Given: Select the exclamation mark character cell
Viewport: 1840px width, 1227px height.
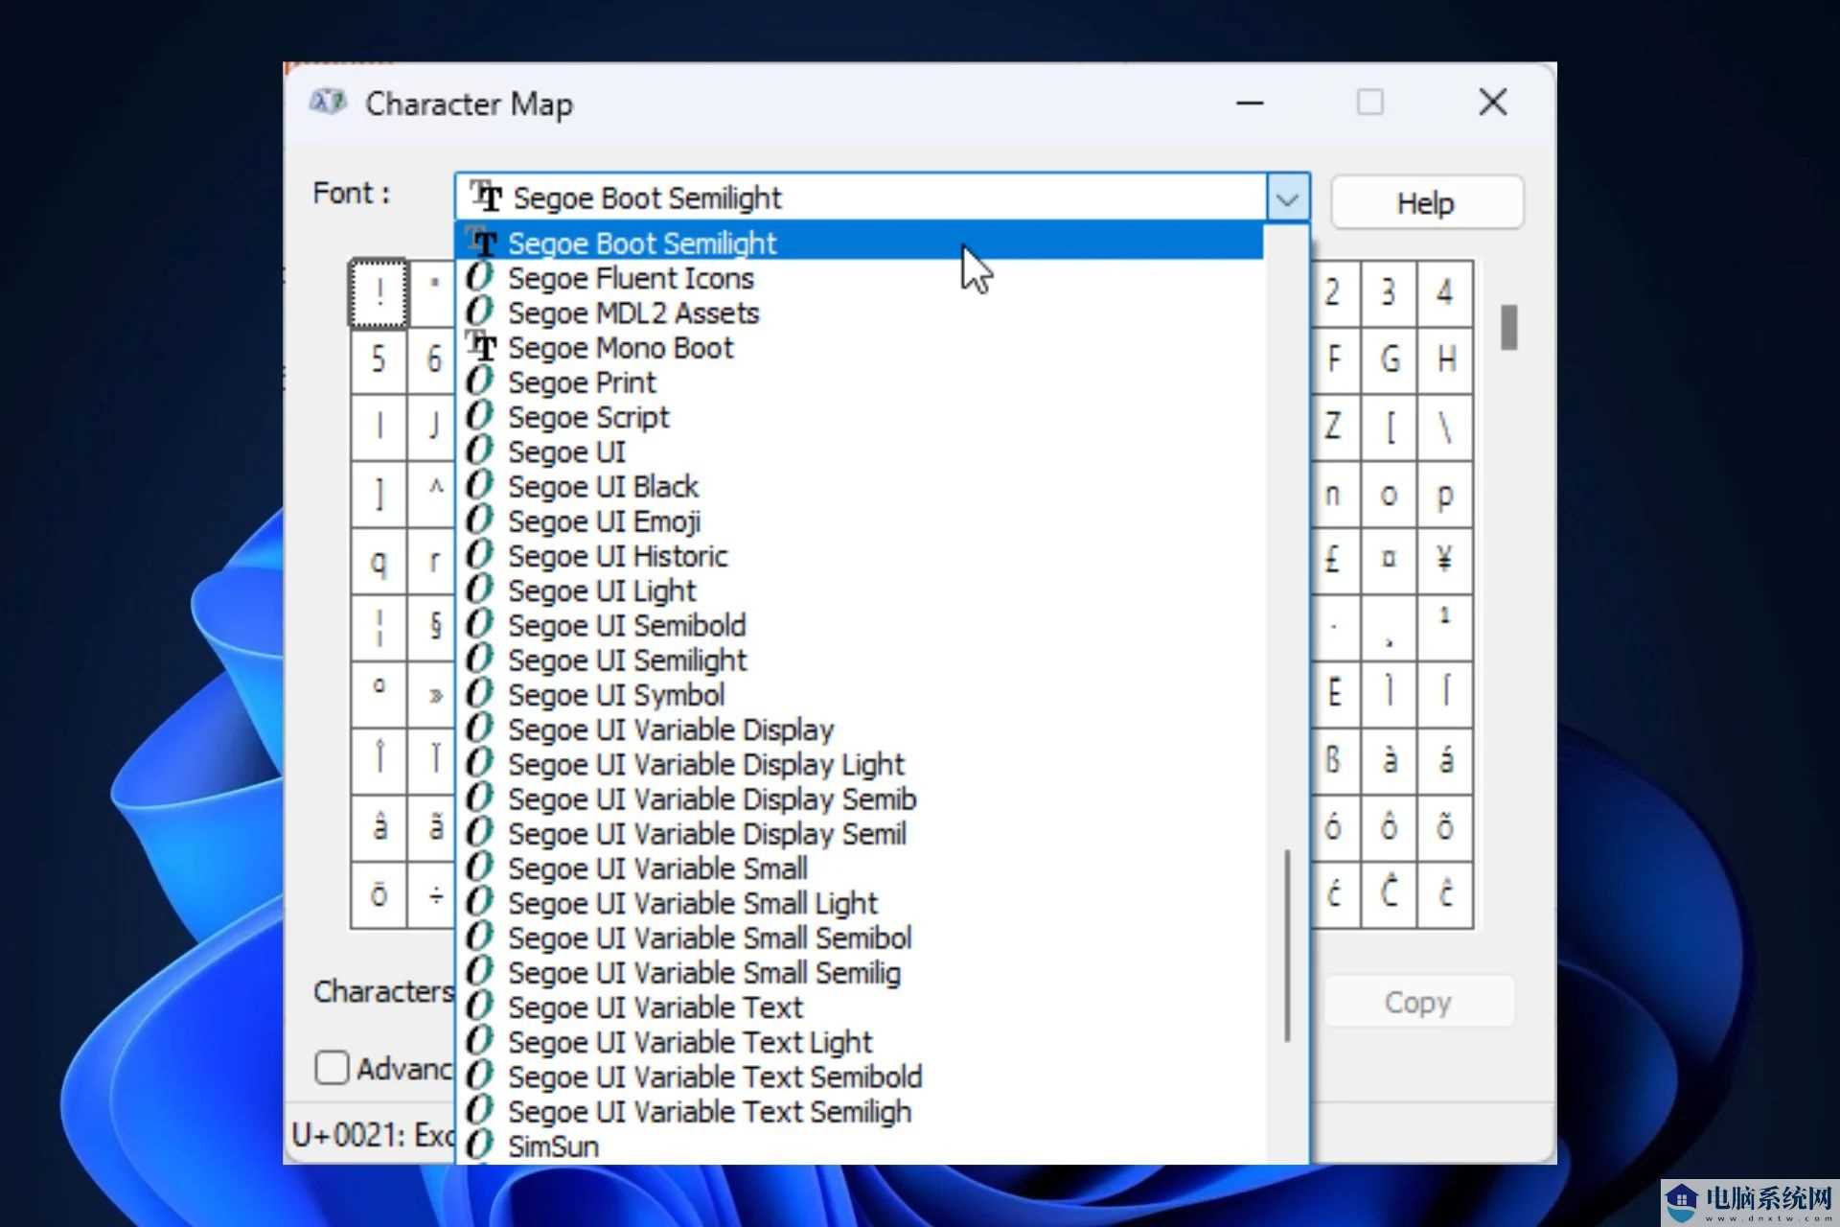Looking at the screenshot, I should pos(379,293).
